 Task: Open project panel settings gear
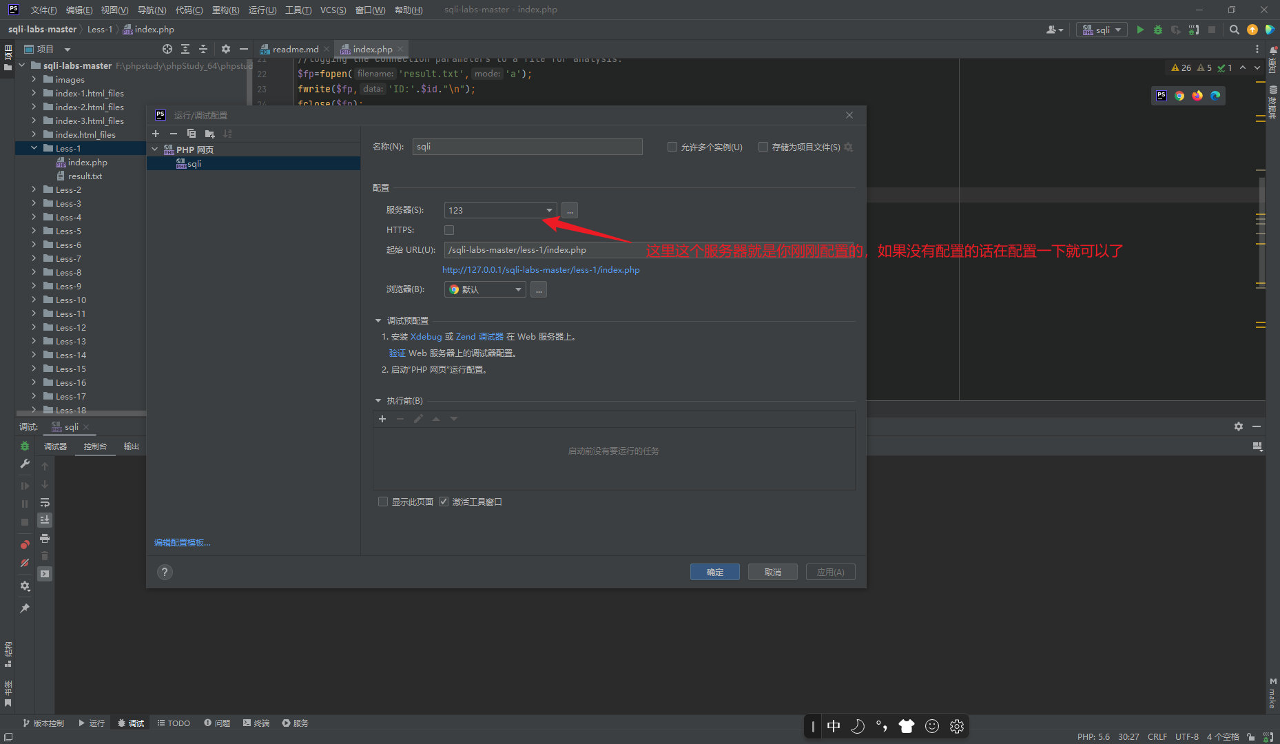pos(225,49)
